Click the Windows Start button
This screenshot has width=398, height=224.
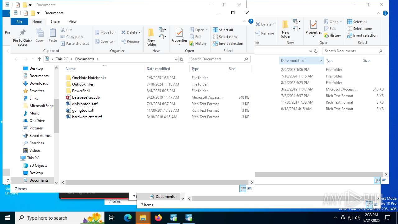coord(7,218)
